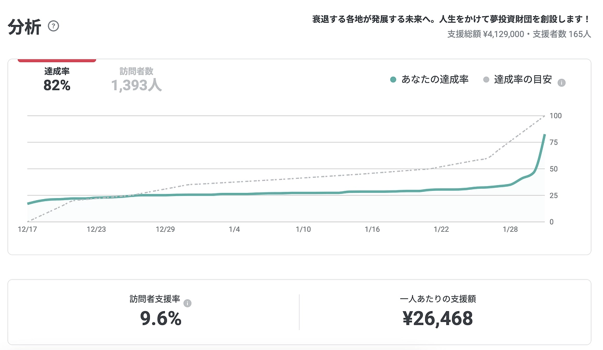This screenshot has width=603, height=350.
Task: Click the 12/17 label on the date axis
Action: [28, 229]
